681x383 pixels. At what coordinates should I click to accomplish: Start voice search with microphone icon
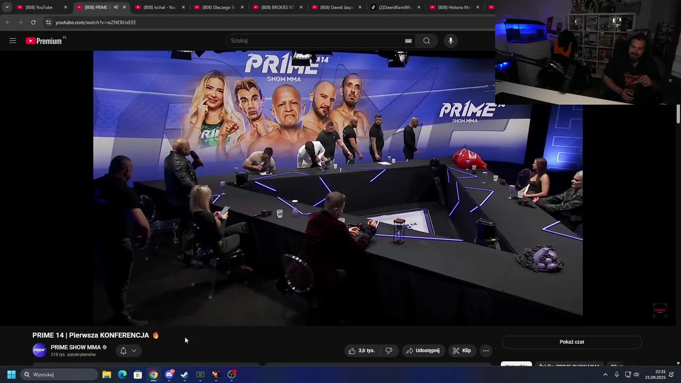click(451, 41)
